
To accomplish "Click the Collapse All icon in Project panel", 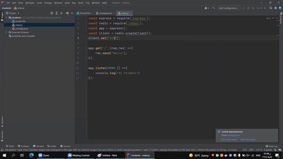I will coord(61,13).
